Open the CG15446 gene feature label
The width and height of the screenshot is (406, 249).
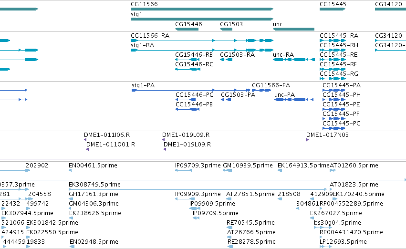(188, 24)
